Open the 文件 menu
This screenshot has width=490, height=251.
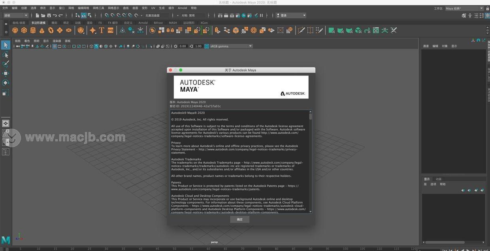(x=5, y=8)
